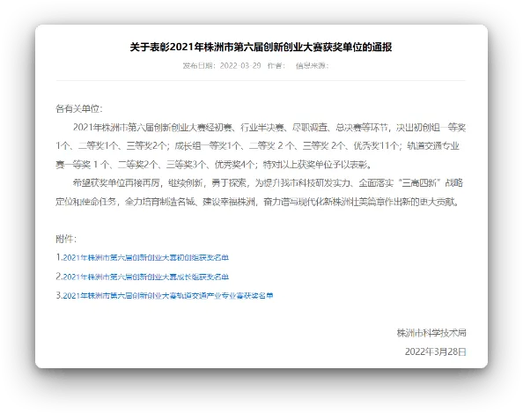
Task: Select the publish date 2022-03-29
Action: pos(240,65)
